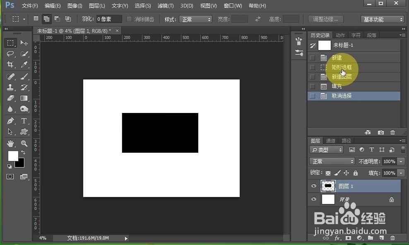Image resolution: width=409 pixels, height=245 pixels.
Task: Open the 滤镜 menu
Action: point(165,5)
